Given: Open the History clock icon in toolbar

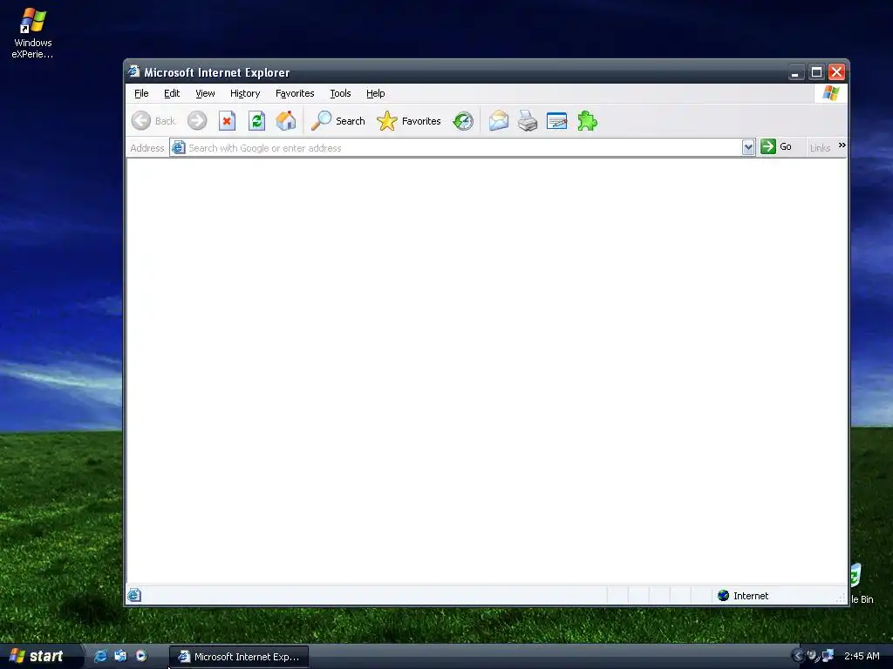Looking at the screenshot, I should [463, 120].
